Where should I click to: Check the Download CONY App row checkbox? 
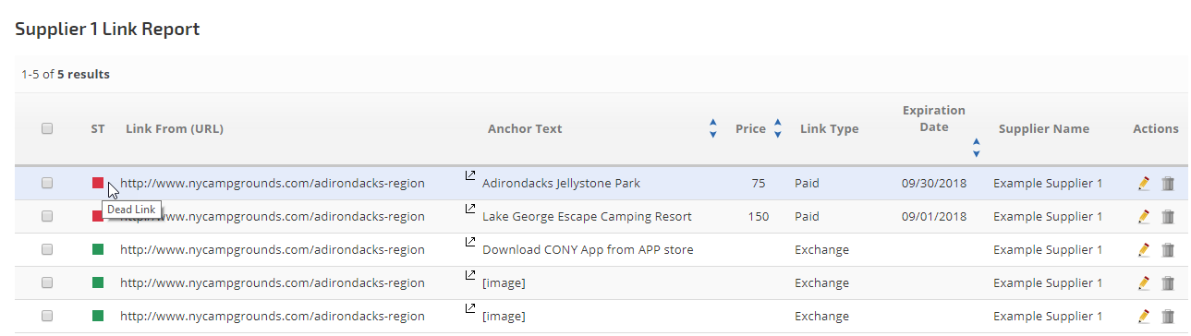(47, 250)
